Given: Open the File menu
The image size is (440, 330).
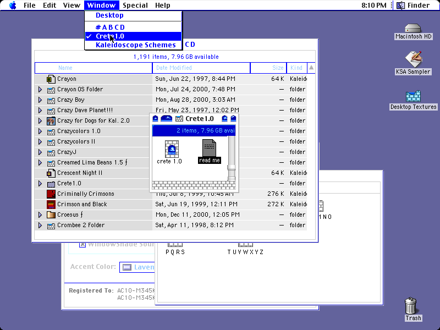Looking at the screenshot, I should 30,5.
